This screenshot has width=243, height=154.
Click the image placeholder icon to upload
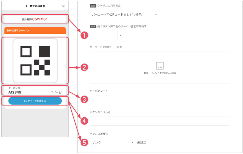(x=160, y=66)
